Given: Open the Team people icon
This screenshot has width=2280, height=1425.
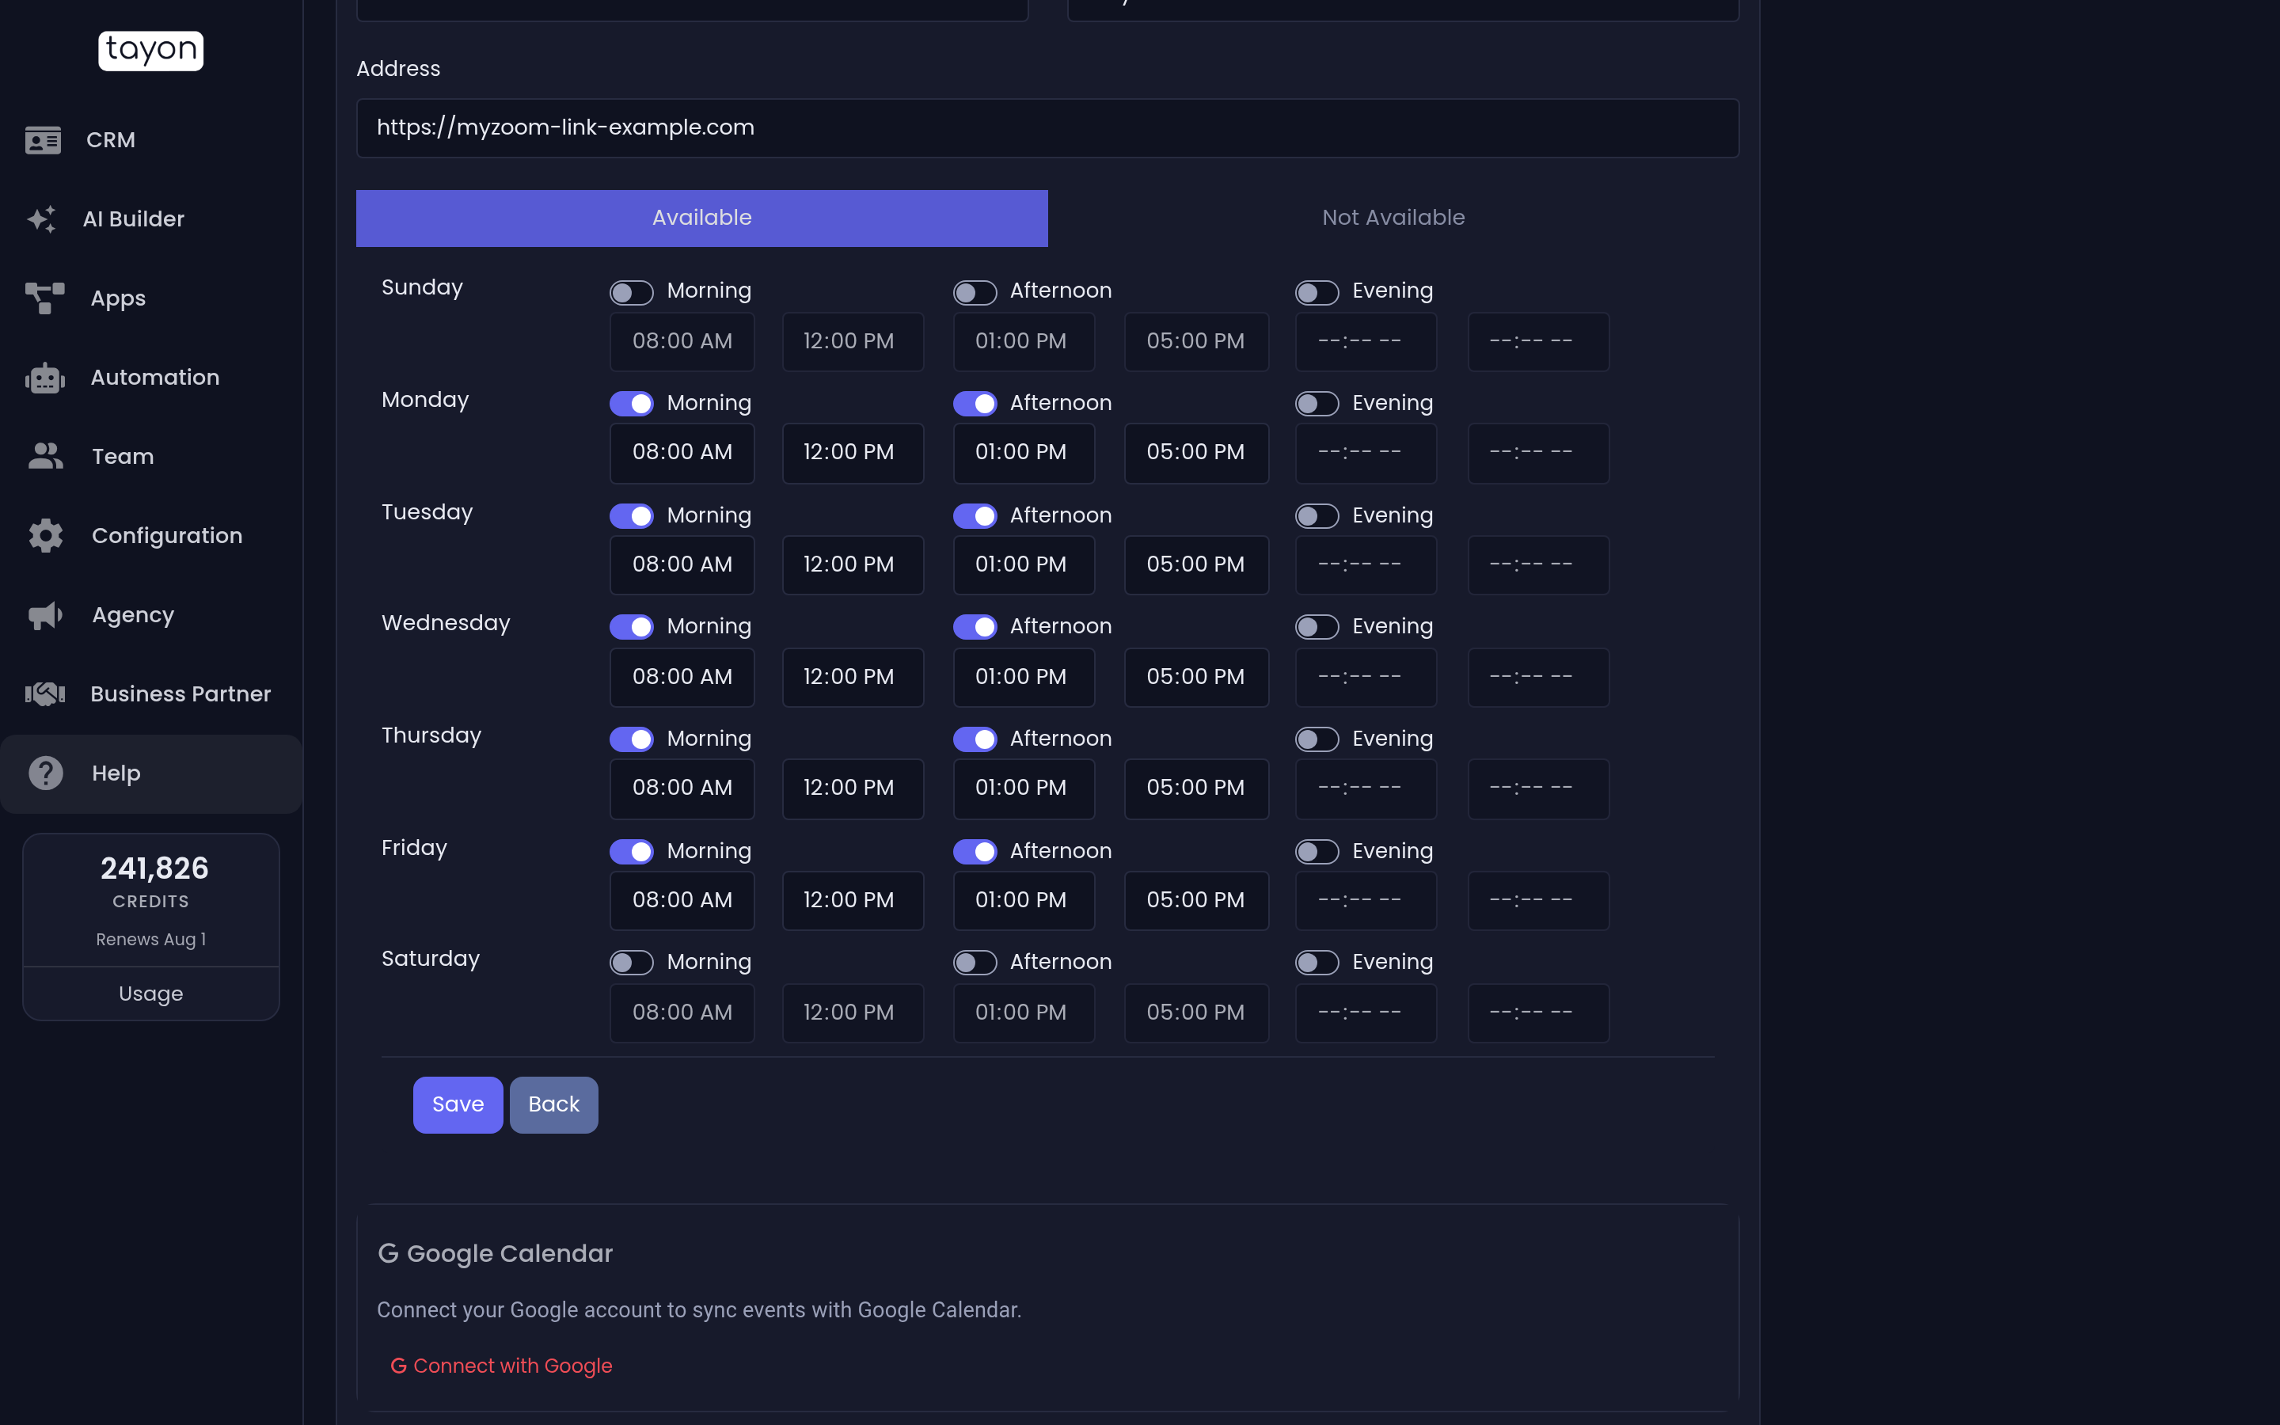Looking at the screenshot, I should pyautogui.click(x=45, y=456).
